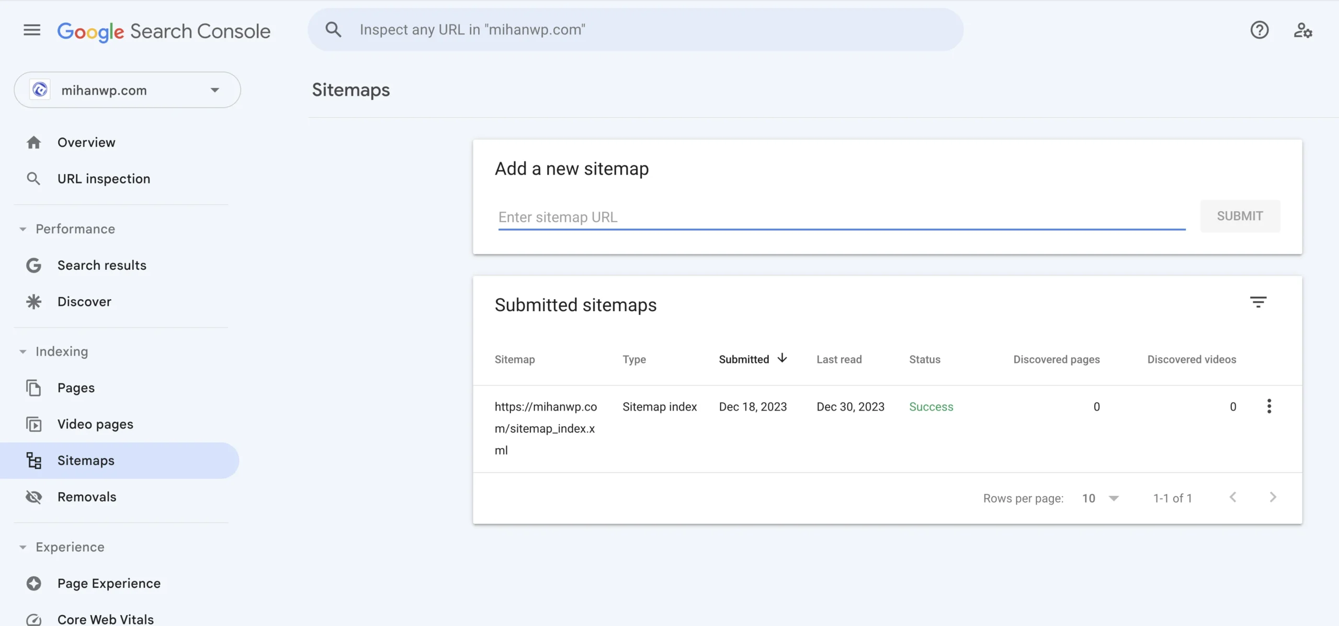
Task: Click the Discover asterisk icon
Action: 33,302
